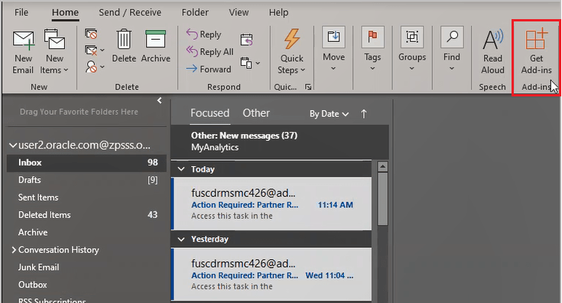The image size is (562, 303).
Task: Switch to the Focused inbox
Action: [x=210, y=113]
